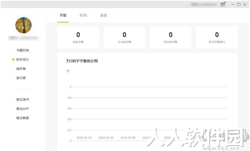Click the blurred username under the avatar

click(24, 38)
